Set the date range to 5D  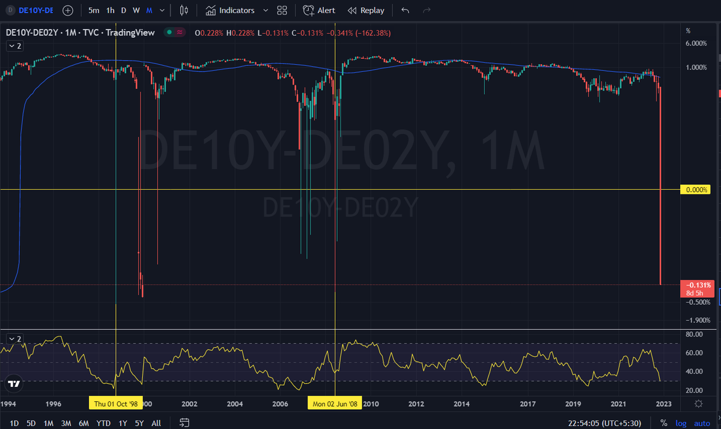[31, 423]
